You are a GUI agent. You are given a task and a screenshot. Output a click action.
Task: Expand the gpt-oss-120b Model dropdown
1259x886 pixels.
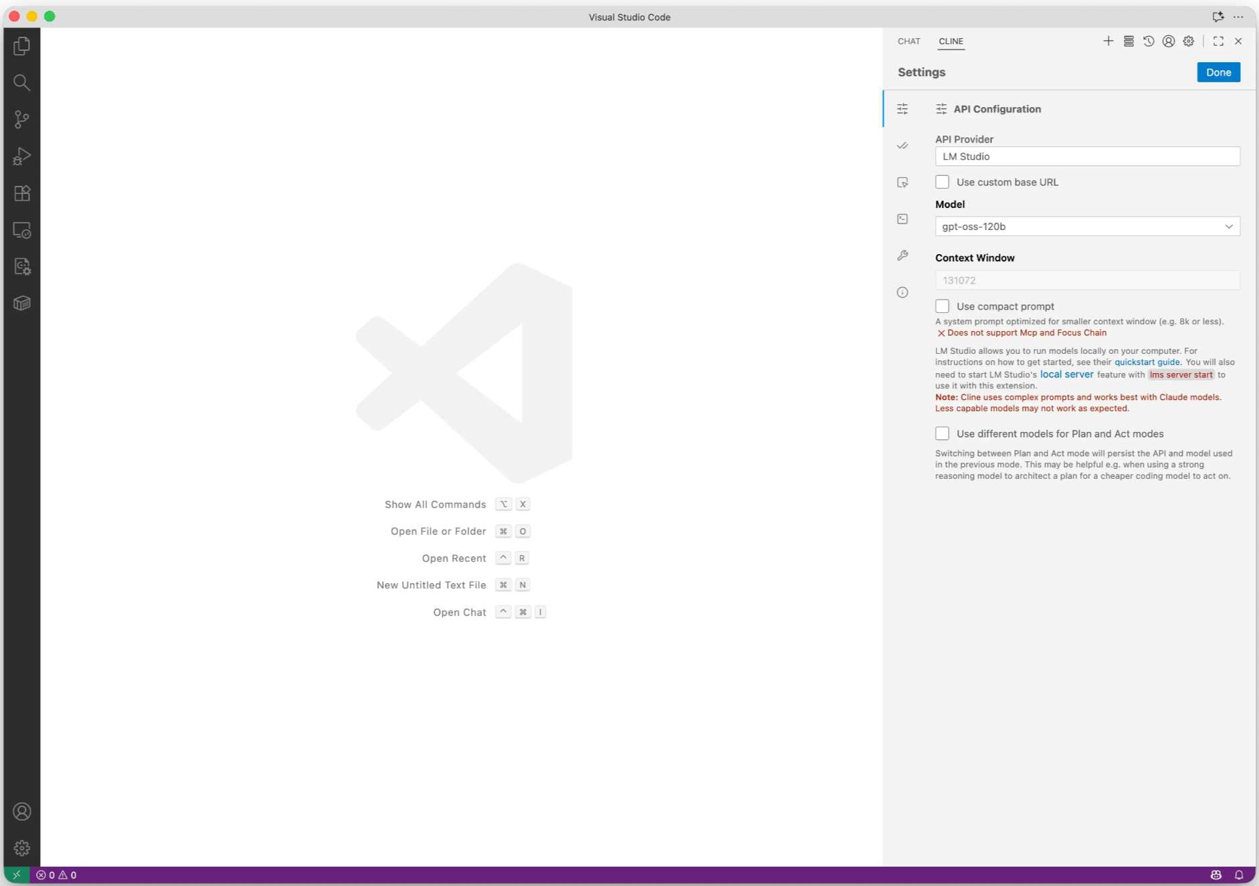(1086, 226)
